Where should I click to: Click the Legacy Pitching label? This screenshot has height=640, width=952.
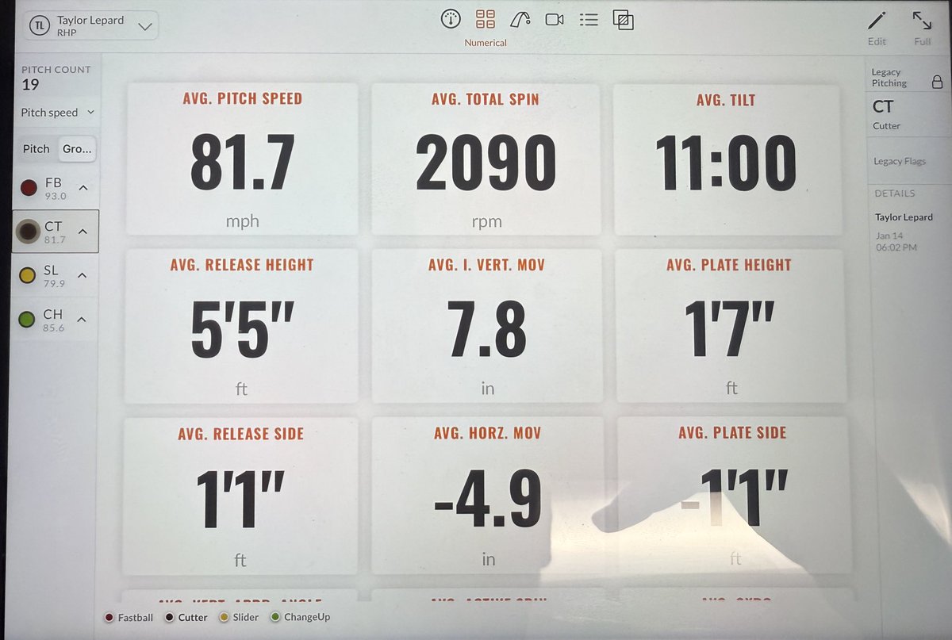(x=889, y=78)
